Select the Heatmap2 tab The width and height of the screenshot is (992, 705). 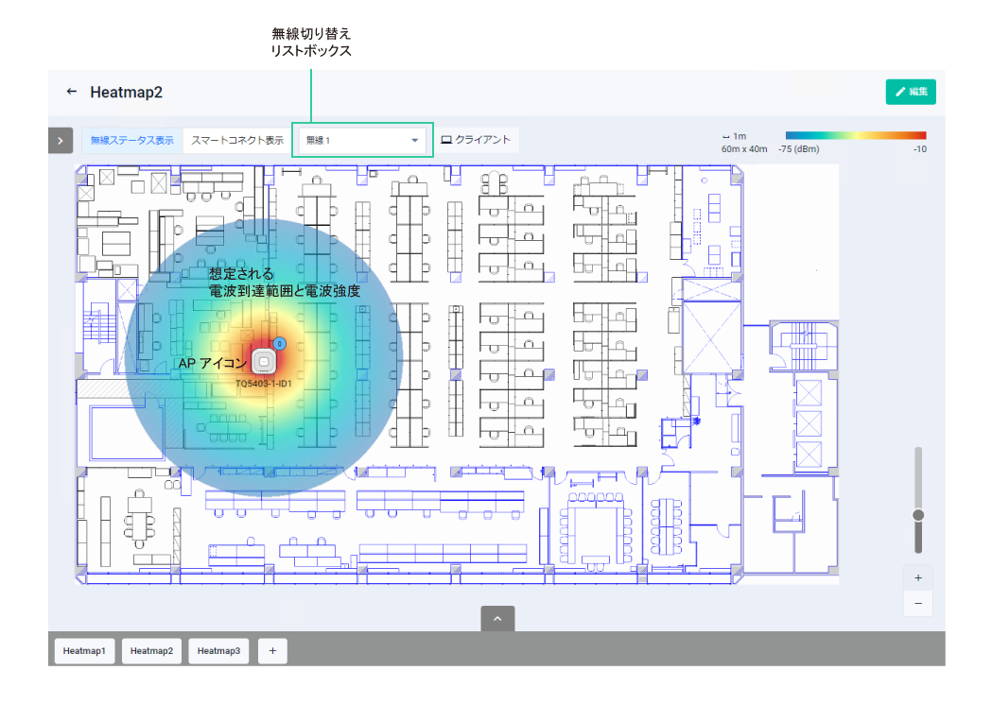click(151, 650)
